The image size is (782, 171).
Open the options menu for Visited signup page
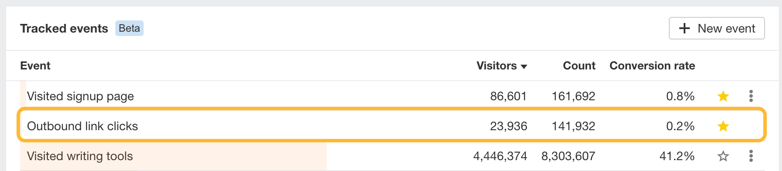coord(751,96)
